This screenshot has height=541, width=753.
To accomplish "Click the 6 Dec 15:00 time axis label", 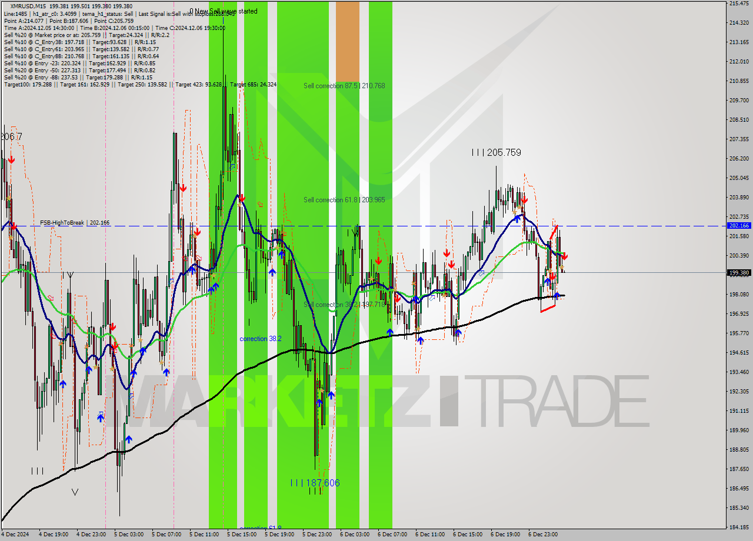I will pos(468,535).
